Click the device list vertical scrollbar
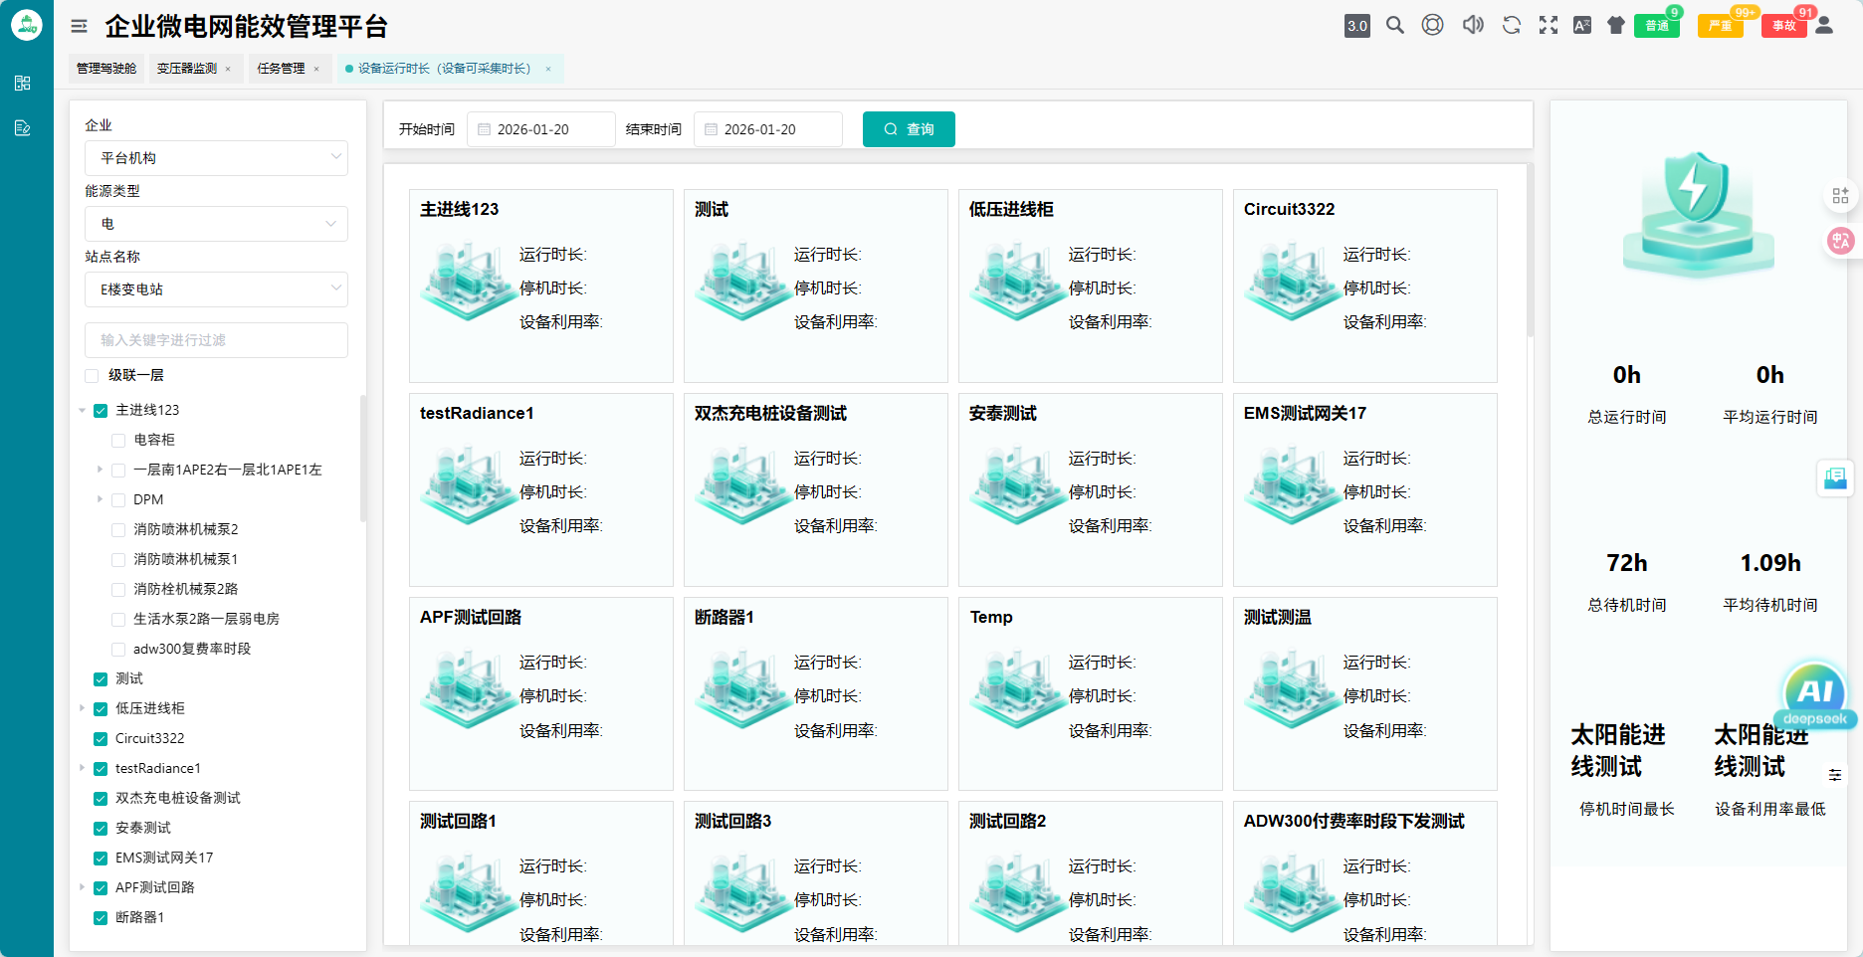This screenshot has width=1863, height=957. pyautogui.click(x=1530, y=259)
